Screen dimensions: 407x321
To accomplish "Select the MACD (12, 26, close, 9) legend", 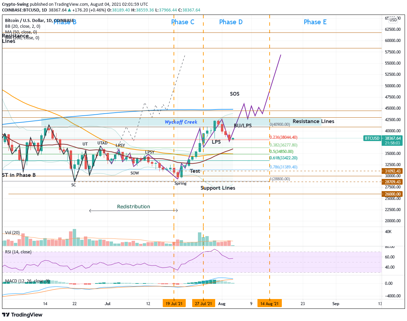I will point(27,281).
